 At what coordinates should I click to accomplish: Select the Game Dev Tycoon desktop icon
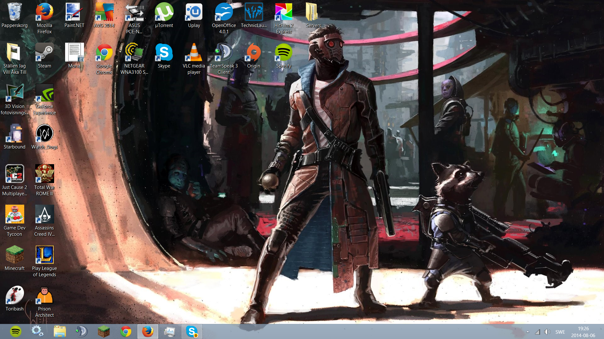click(14, 221)
